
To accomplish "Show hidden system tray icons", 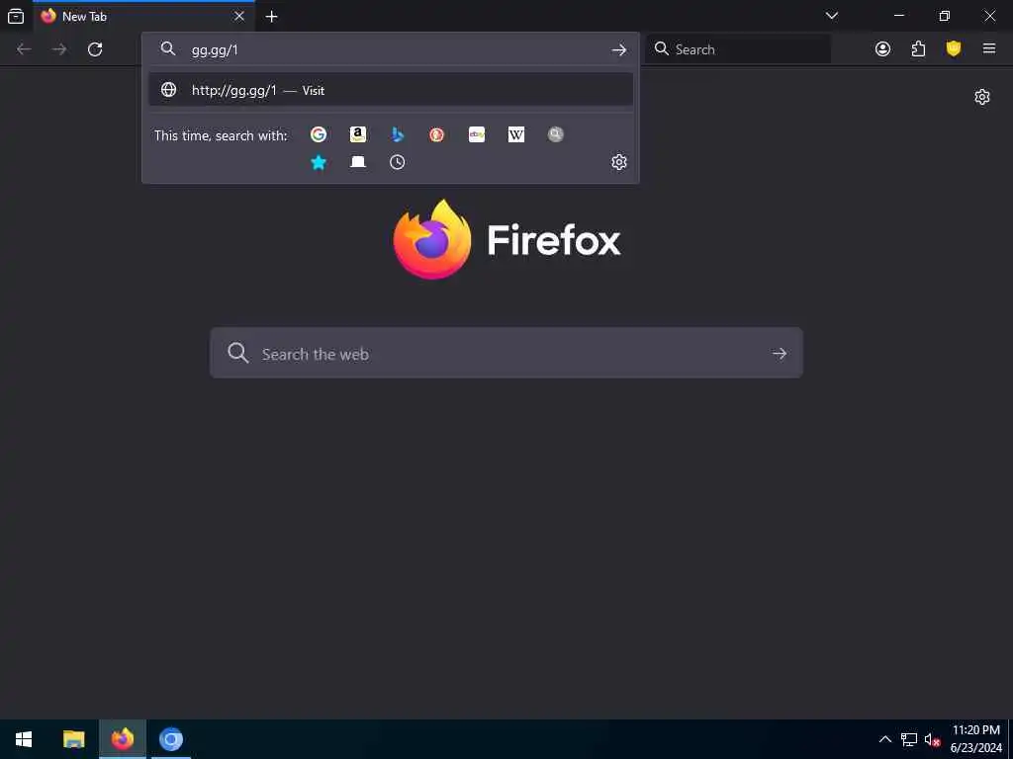I will click(885, 739).
